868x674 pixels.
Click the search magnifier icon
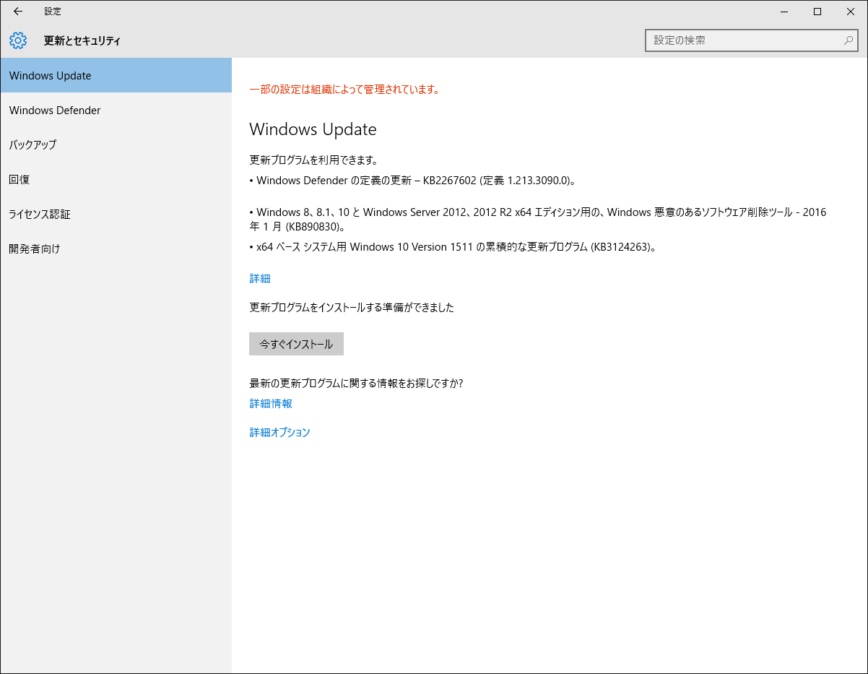point(849,40)
